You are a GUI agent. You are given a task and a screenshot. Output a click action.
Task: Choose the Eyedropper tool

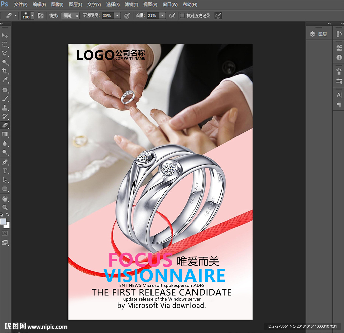coord(5,80)
